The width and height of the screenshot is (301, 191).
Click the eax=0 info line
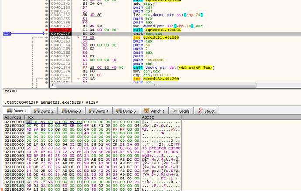pyautogui.click(x=10, y=91)
